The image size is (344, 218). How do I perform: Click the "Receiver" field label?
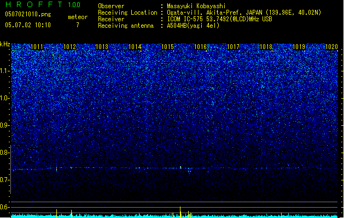[x=111, y=19]
